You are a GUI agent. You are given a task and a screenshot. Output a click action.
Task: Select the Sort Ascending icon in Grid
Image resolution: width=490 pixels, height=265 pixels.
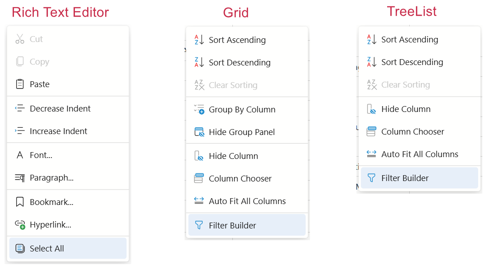(199, 40)
